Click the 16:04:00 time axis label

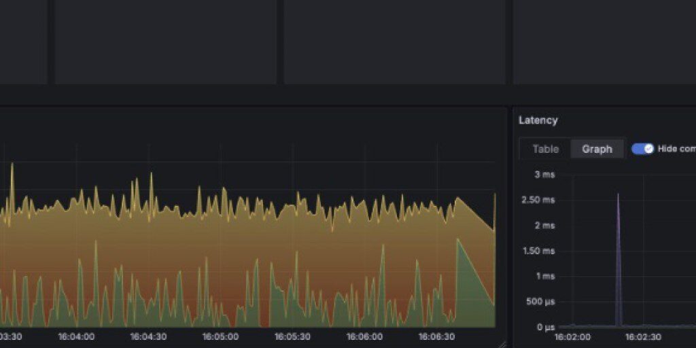(x=76, y=336)
